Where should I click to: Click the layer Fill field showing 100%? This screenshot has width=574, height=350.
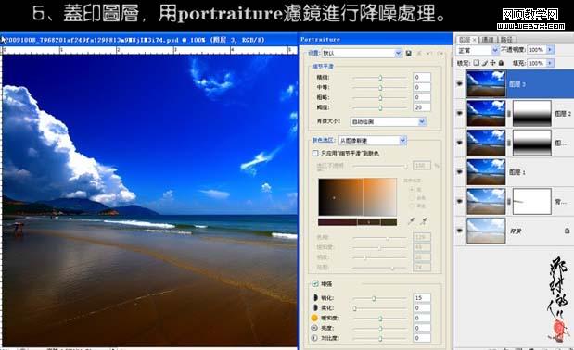tap(537, 63)
